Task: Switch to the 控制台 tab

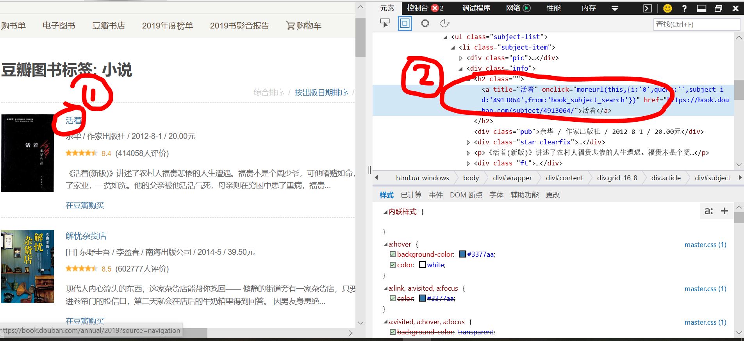Action: click(417, 8)
